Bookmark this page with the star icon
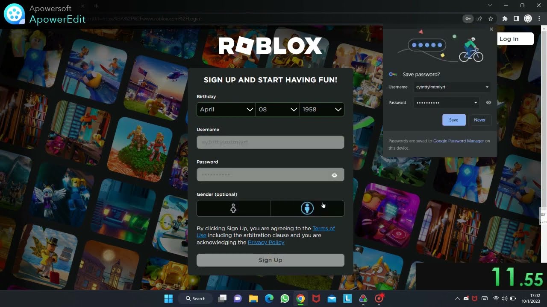The height and width of the screenshot is (307, 547). coord(491,19)
